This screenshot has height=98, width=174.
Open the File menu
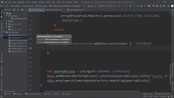[6, 2]
